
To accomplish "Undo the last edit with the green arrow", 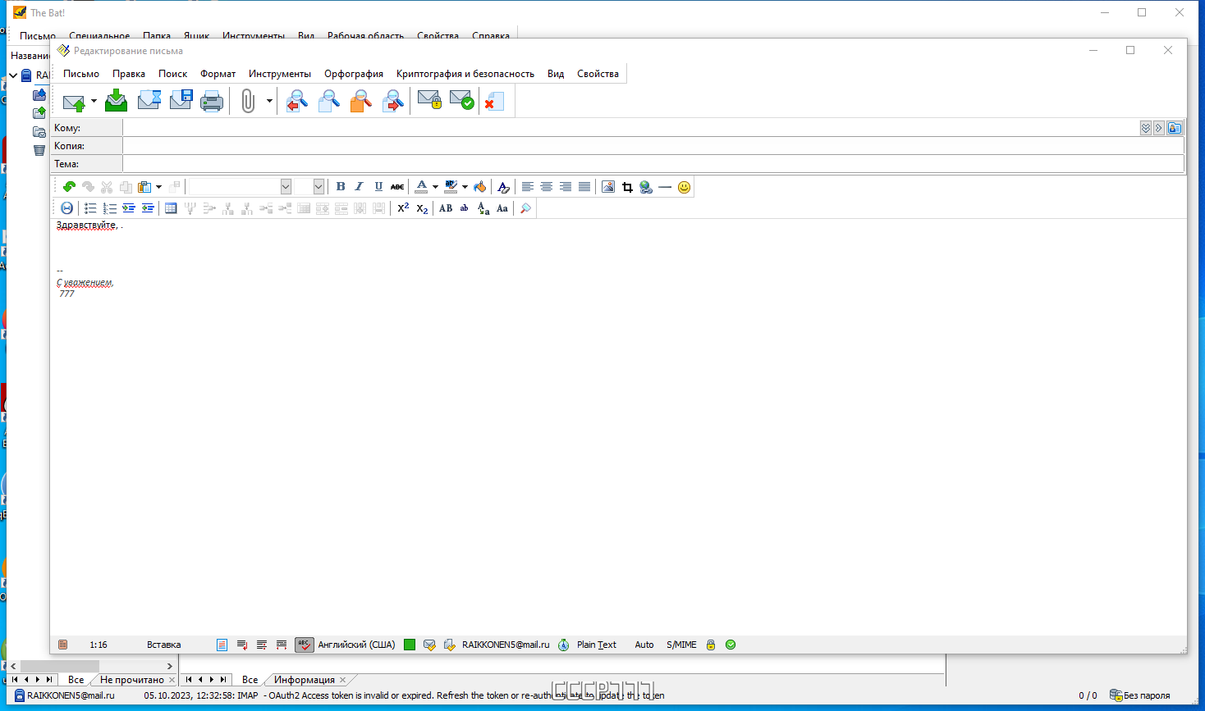I will tap(69, 187).
